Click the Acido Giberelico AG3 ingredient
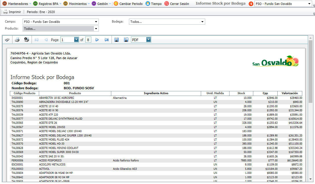 (x=125, y=169)
